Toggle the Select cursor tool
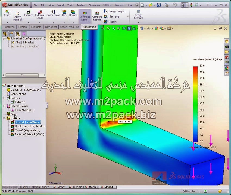231x195 pixels. [183, 5]
